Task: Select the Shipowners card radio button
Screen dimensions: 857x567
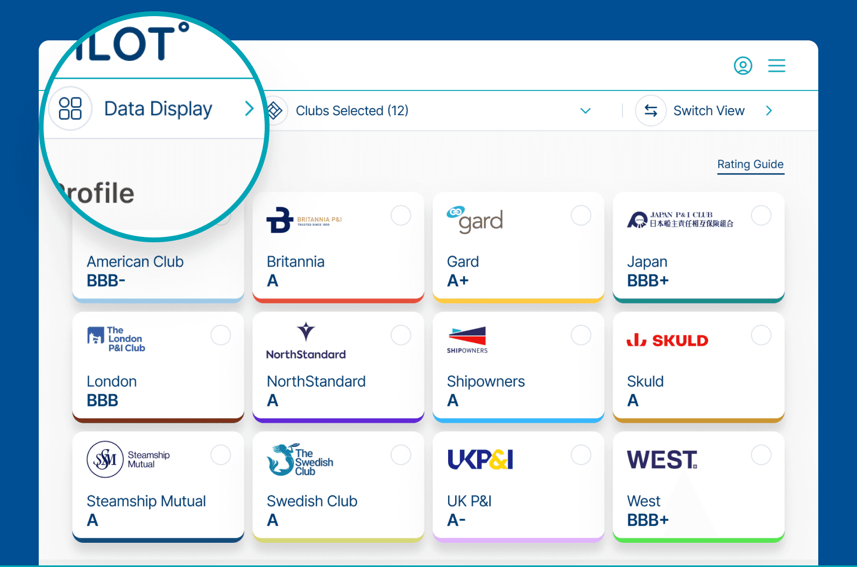Action: 580,335
